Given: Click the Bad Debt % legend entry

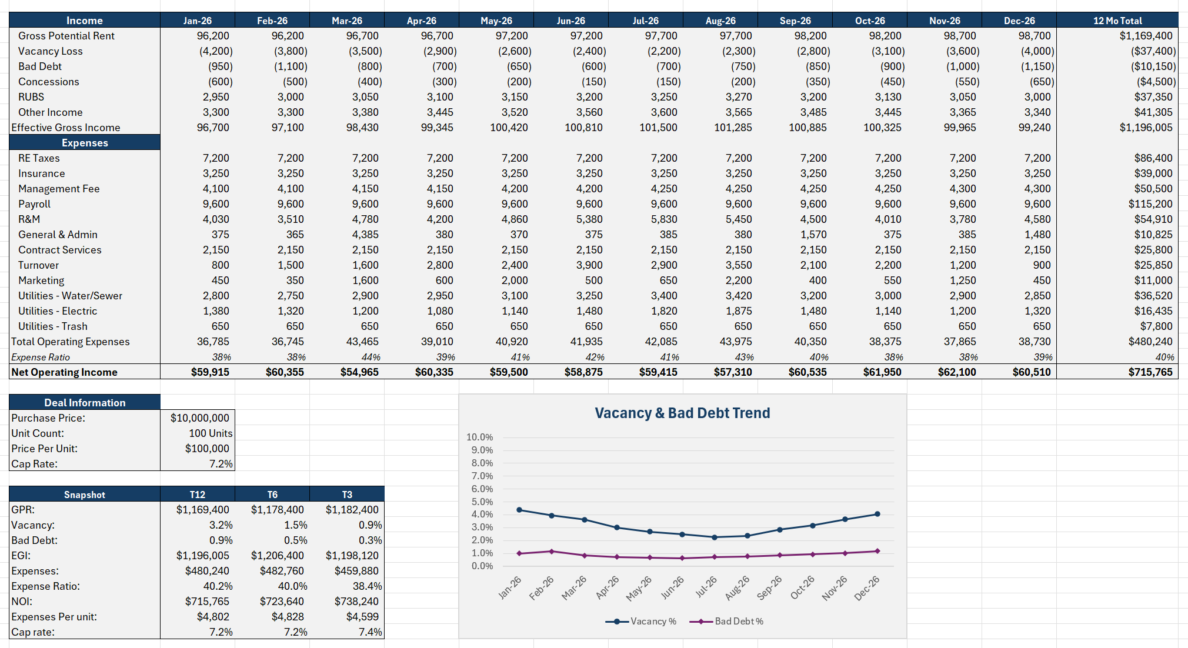Looking at the screenshot, I should [727, 622].
